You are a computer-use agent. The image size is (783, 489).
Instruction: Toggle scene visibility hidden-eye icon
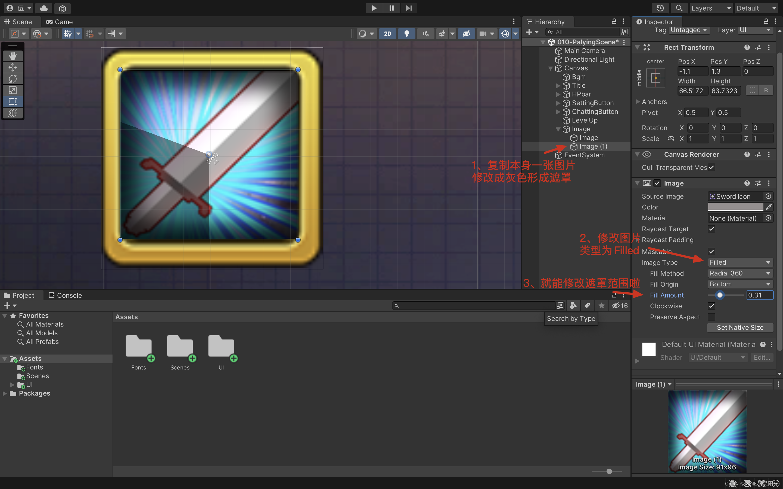coord(466,34)
